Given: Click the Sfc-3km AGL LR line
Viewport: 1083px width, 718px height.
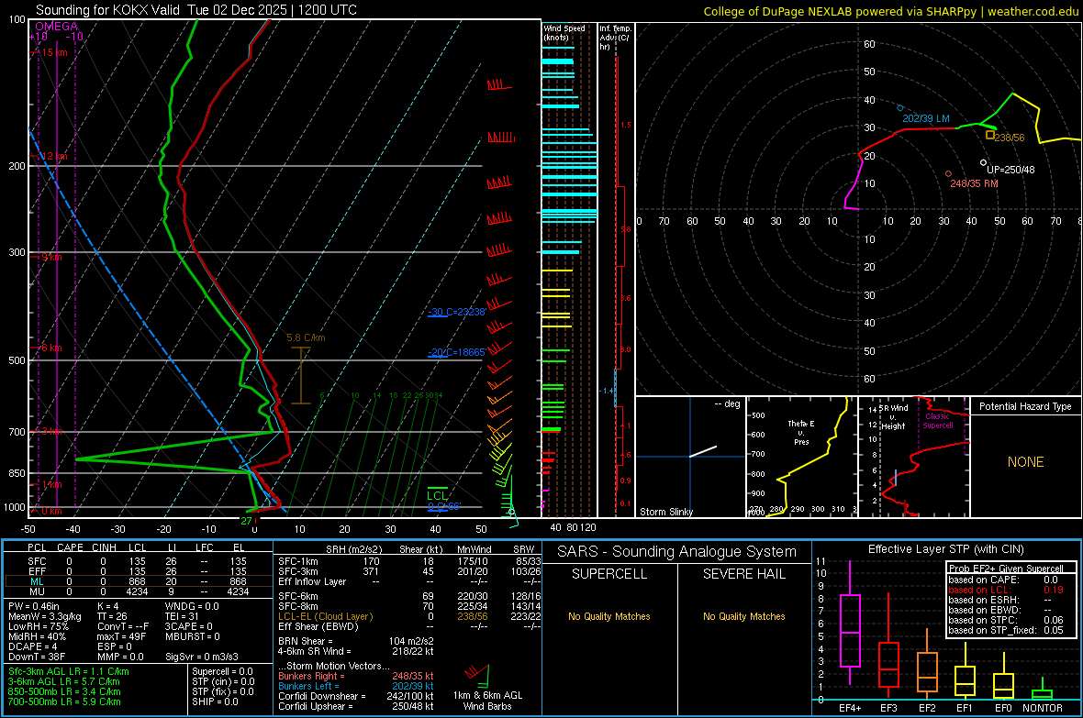Looking at the screenshot, I should pos(69,671).
